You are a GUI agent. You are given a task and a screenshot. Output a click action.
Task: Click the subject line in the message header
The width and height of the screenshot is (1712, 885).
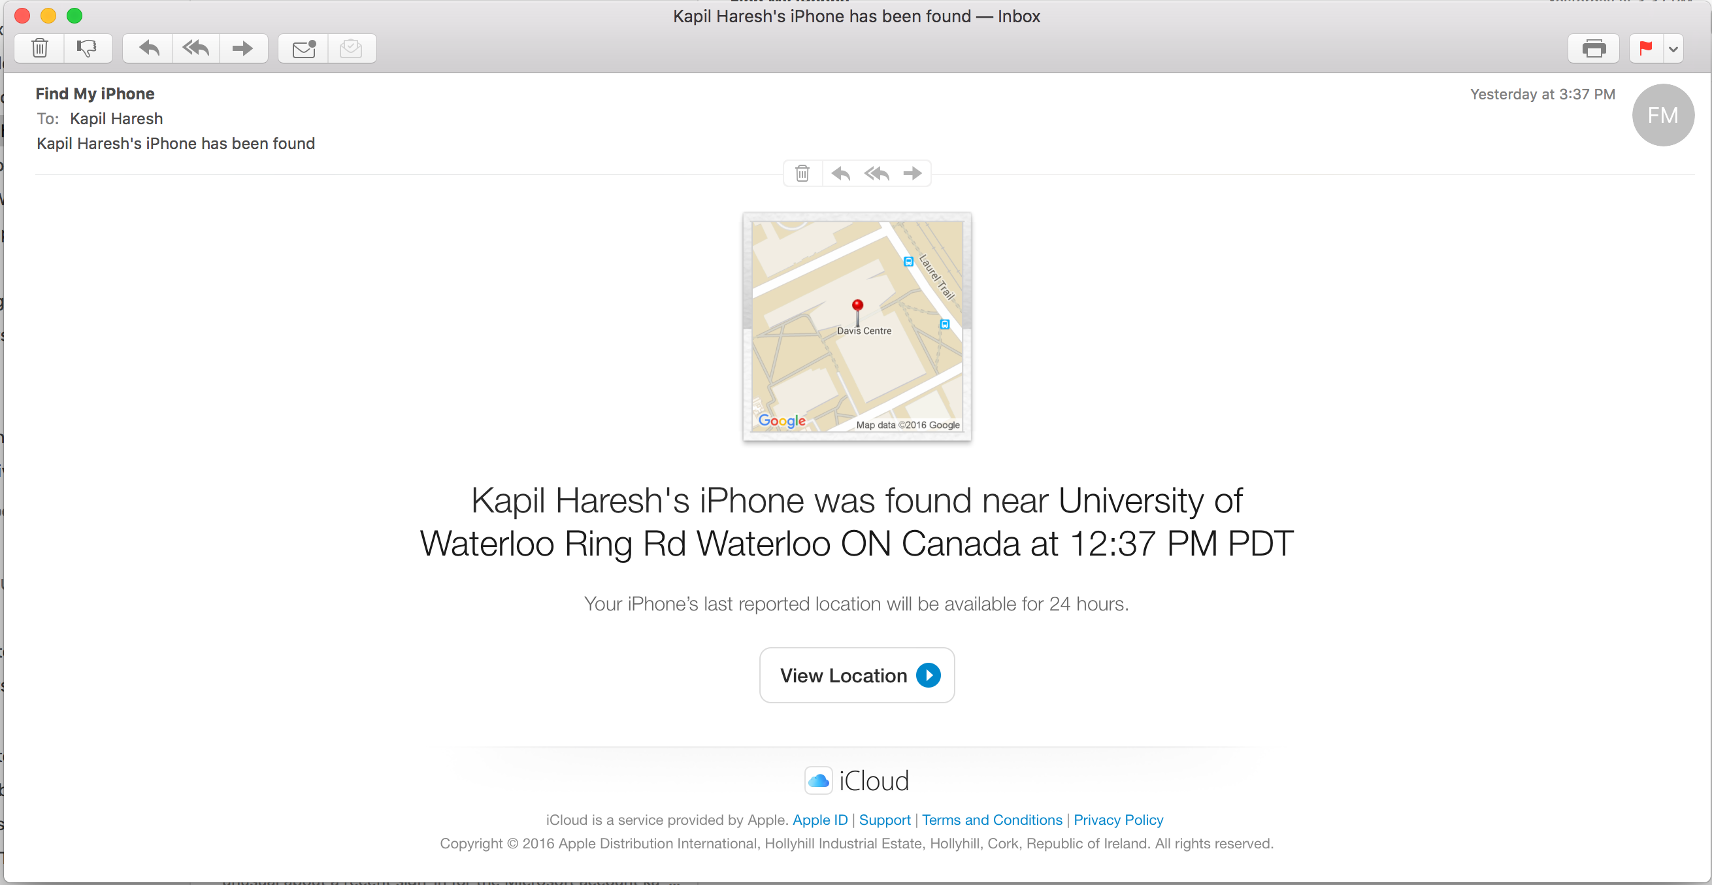point(176,144)
